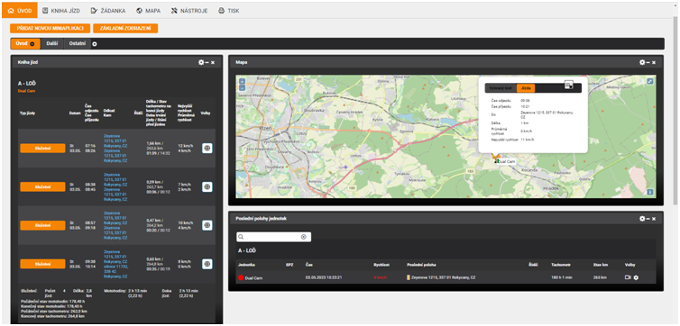Select the Jízda toggle in map popup

click(526, 88)
